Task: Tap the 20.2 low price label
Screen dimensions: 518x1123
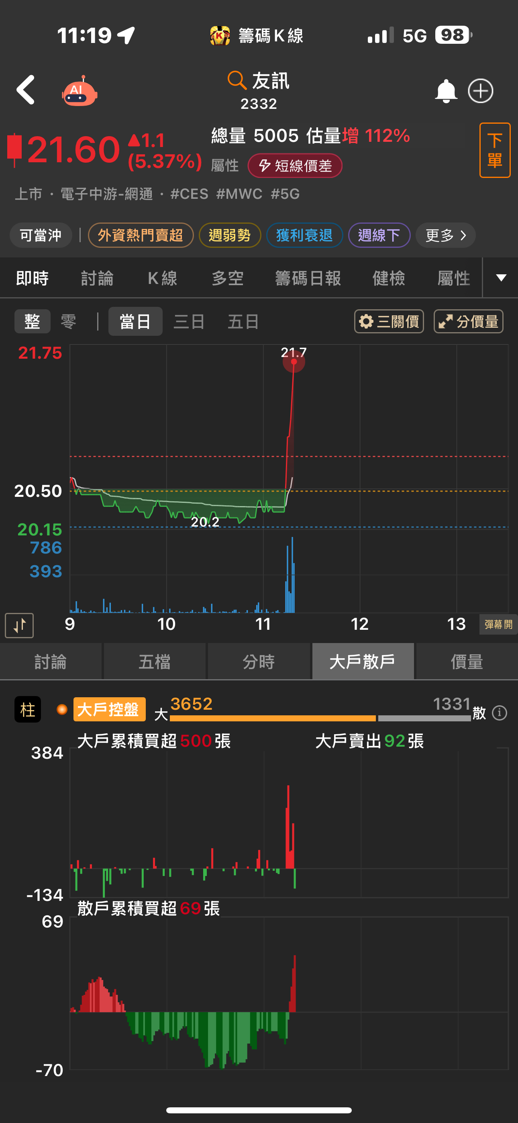Action: tap(205, 522)
